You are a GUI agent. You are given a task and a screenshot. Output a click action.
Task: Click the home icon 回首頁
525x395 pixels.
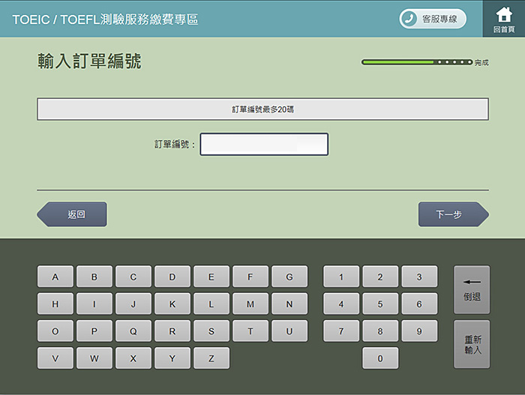503,19
